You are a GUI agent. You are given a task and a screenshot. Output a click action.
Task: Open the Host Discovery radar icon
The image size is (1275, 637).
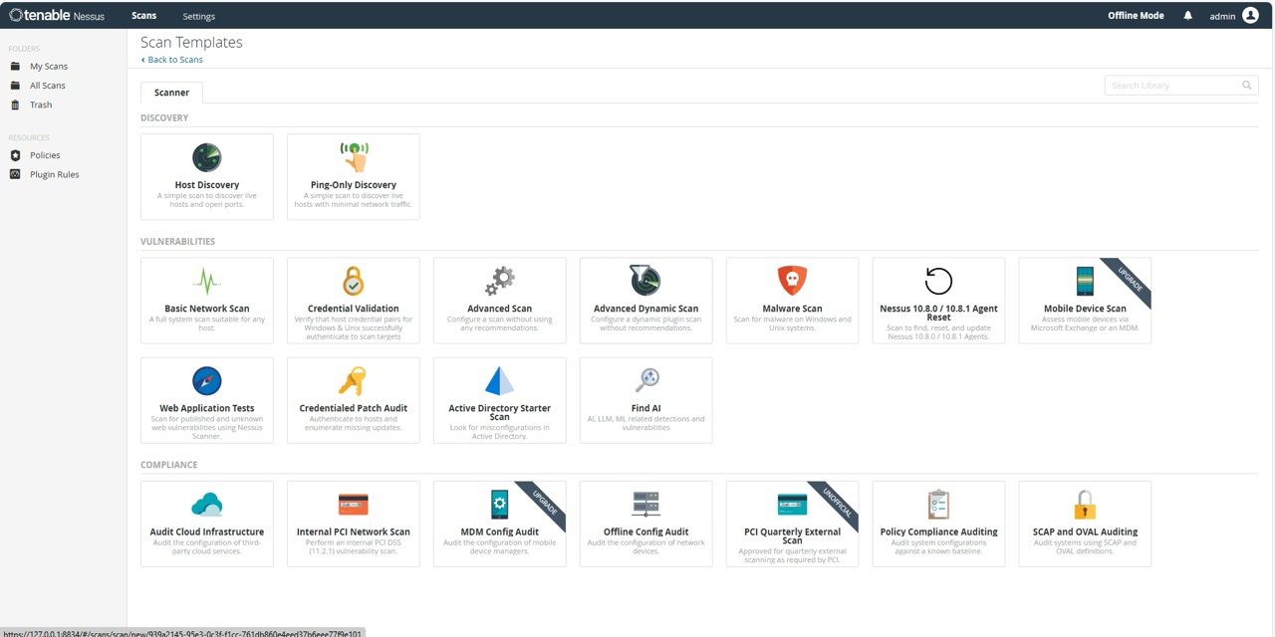point(207,157)
